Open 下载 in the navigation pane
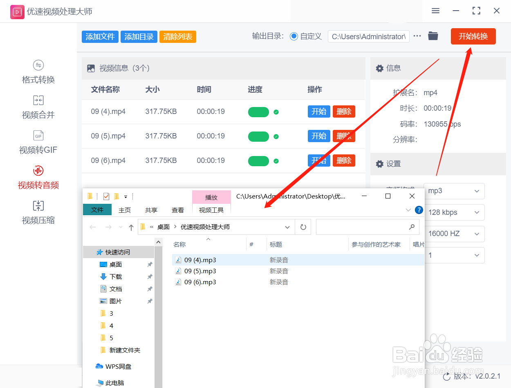The image size is (511, 388). click(115, 277)
